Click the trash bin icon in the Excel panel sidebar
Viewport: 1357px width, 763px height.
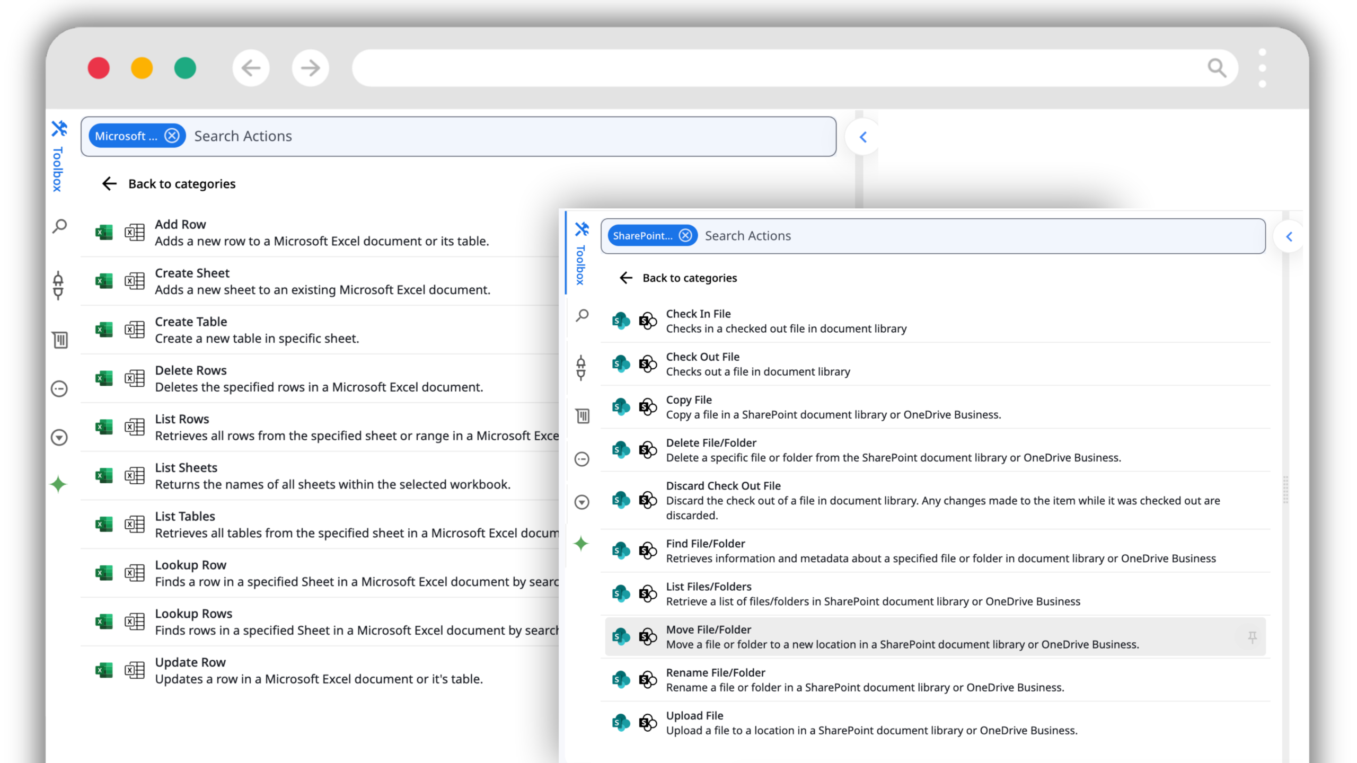click(60, 340)
